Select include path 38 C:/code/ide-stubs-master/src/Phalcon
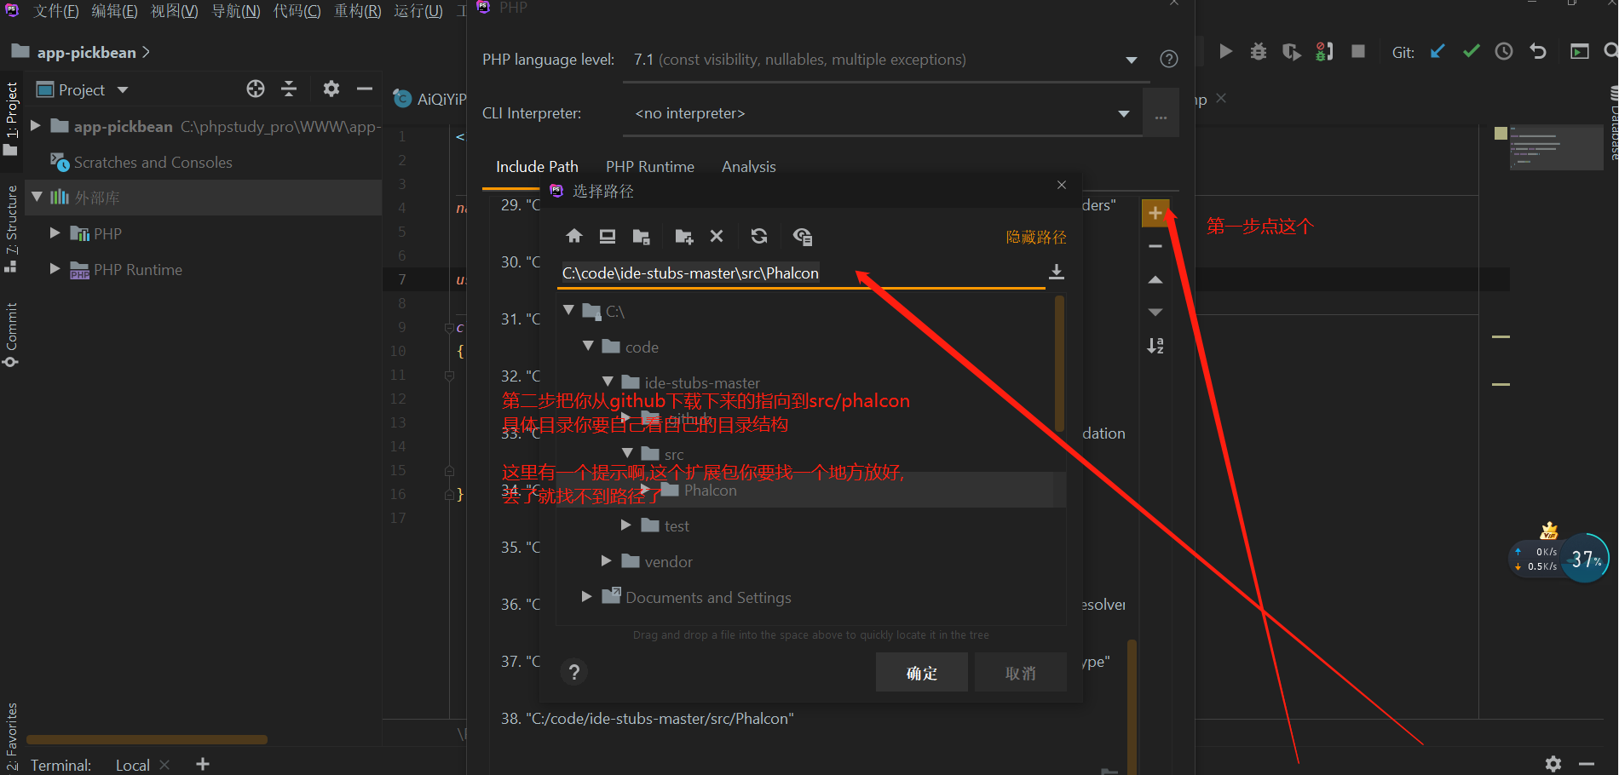The image size is (1619, 775). [x=648, y=719]
